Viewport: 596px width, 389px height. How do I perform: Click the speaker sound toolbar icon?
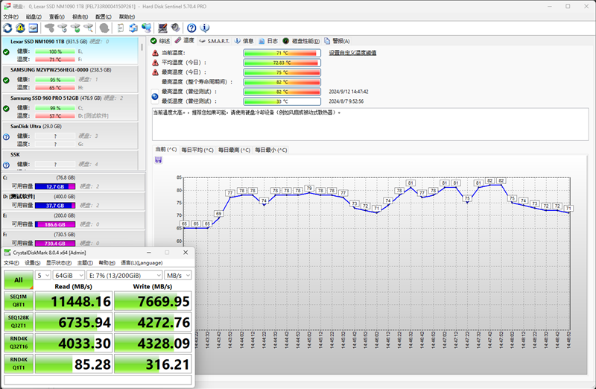tap(175, 28)
